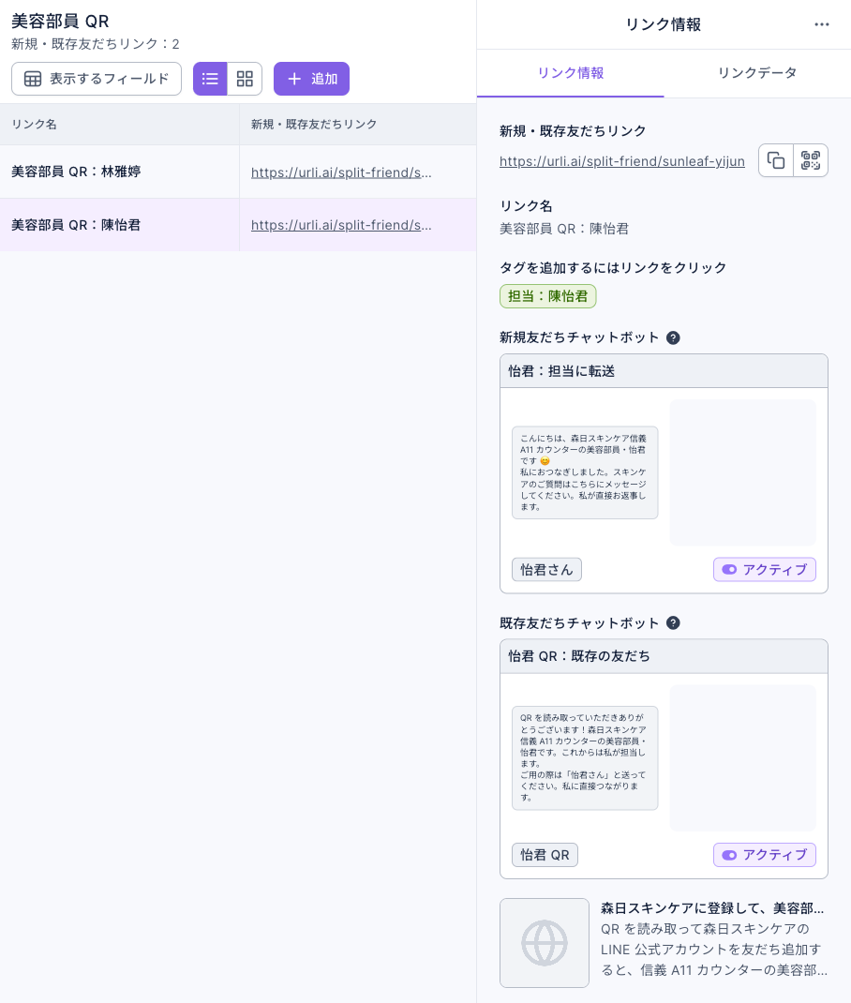Click the 担当：陳怡君 tag
This screenshot has height=1003, width=851.
[547, 296]
